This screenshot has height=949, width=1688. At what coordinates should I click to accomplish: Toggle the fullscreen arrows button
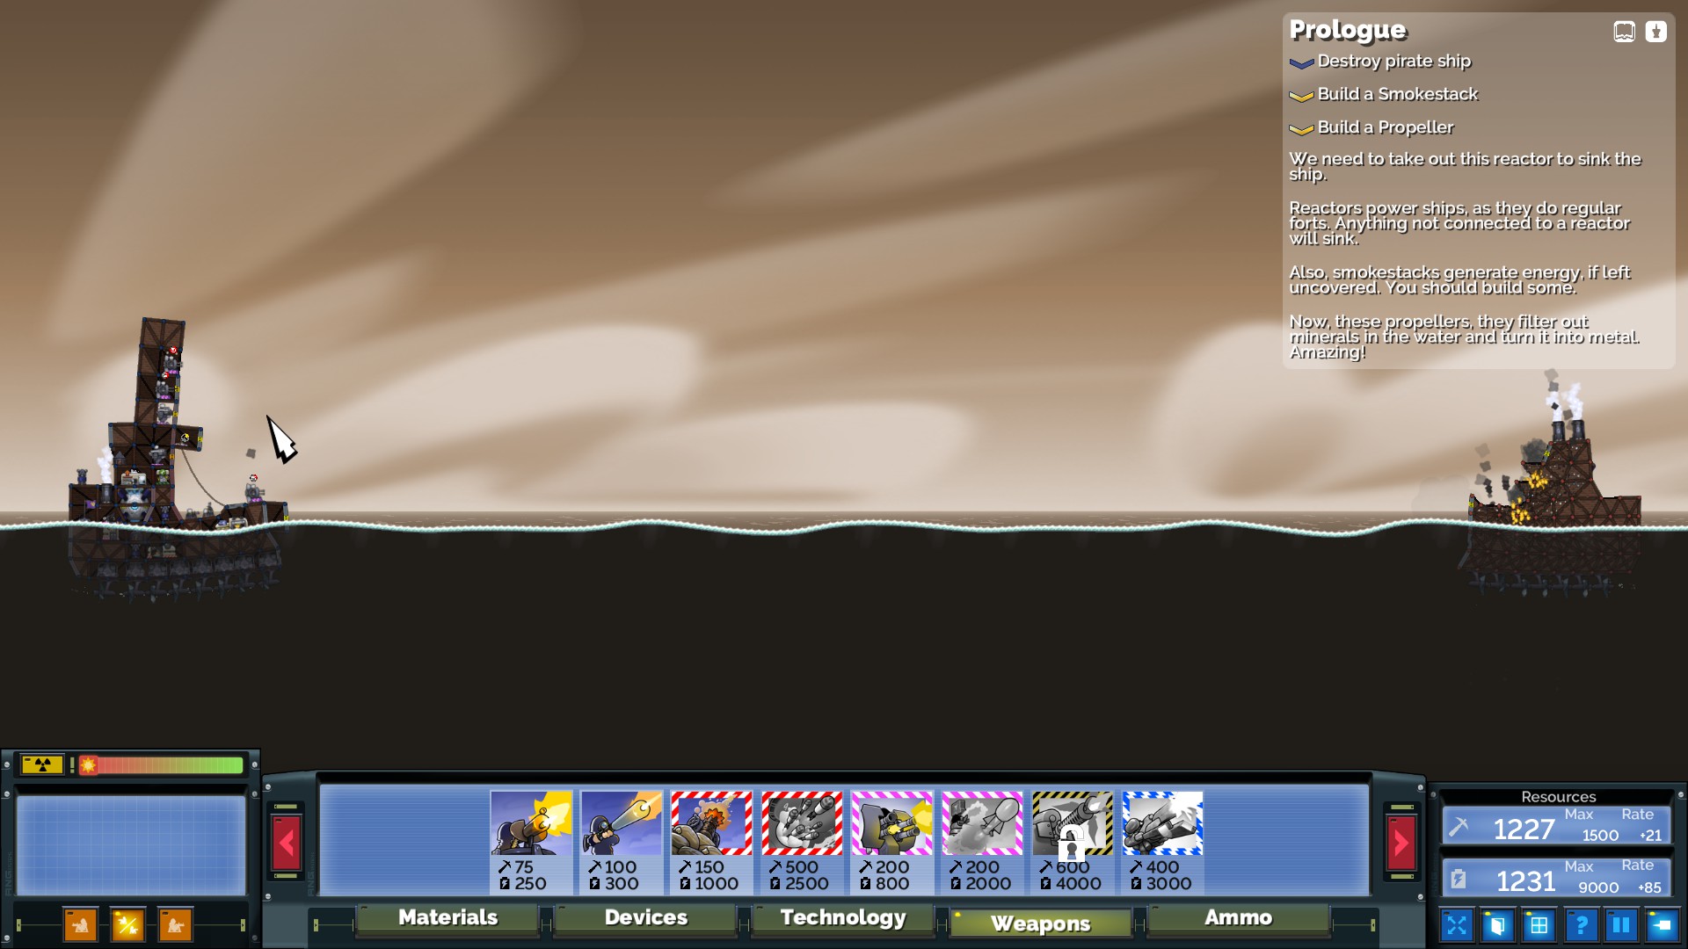pyautogui.click(x=1457, y=924)
